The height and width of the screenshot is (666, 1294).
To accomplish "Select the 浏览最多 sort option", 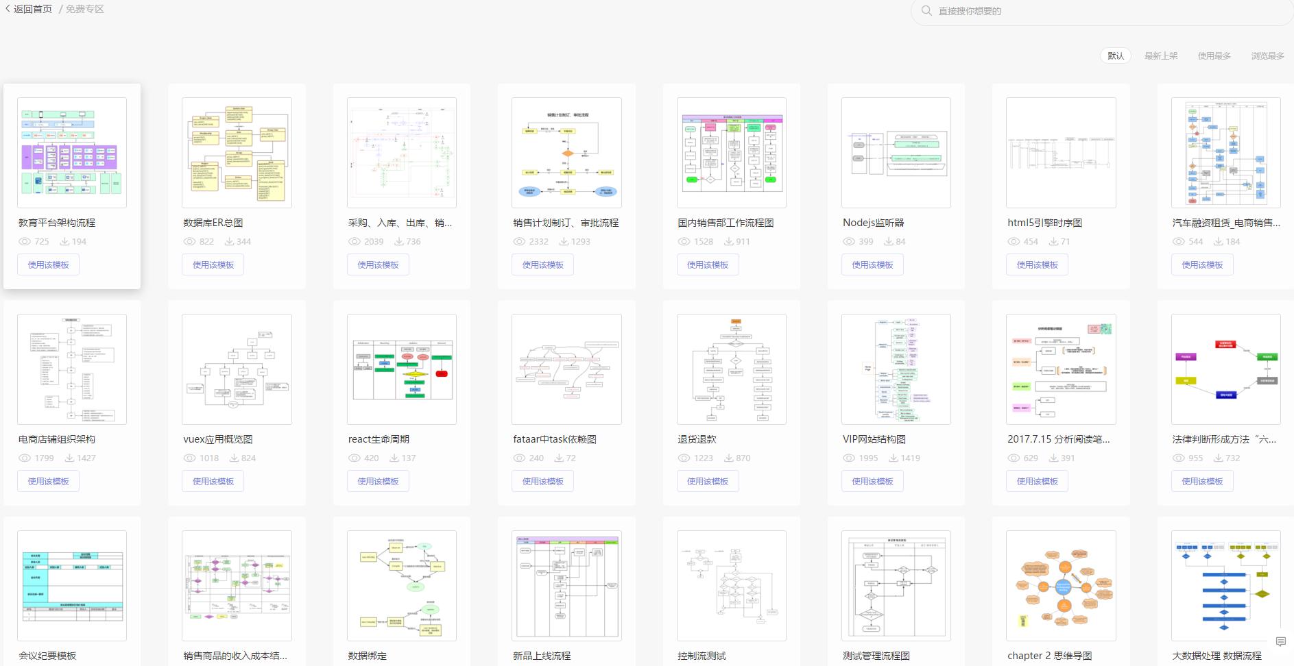I will 1267,56.
